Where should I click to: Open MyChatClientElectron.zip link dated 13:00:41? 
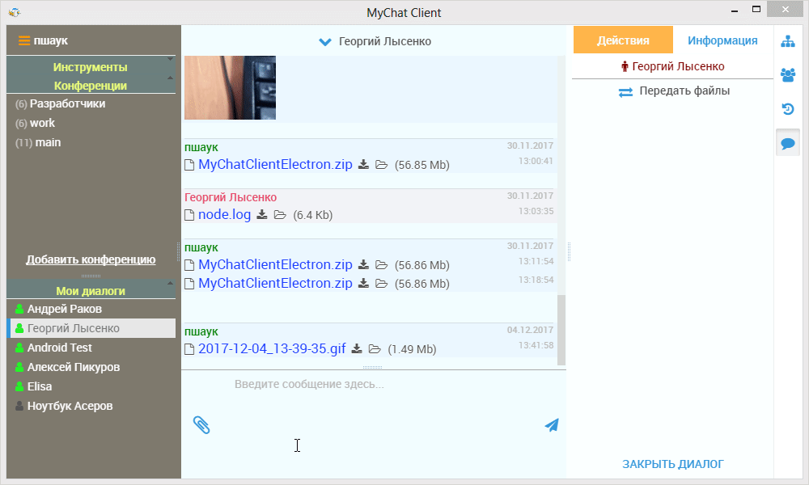coord(275,164)
